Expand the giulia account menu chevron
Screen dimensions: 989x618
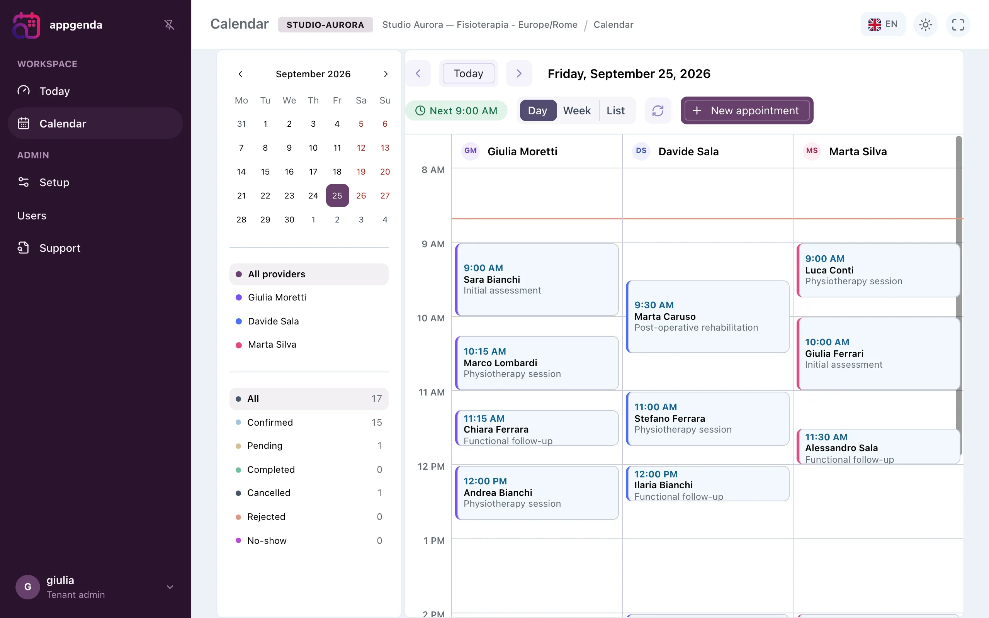[x=170, y=587]
